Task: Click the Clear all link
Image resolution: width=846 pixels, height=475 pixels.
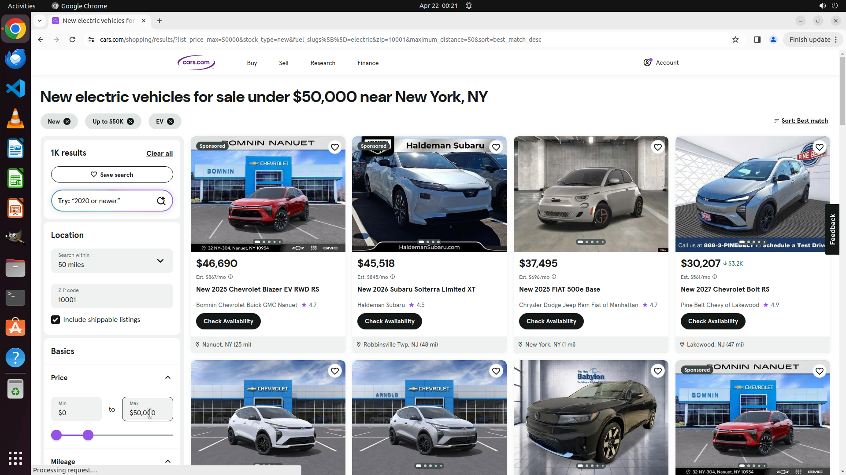Action: [160, 153]
